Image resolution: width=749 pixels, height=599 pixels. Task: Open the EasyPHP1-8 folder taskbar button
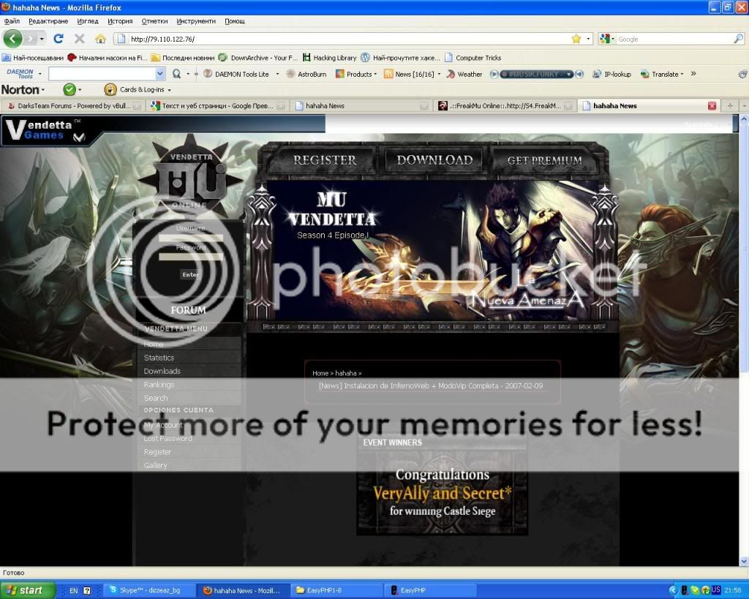(x=336, y=590)
